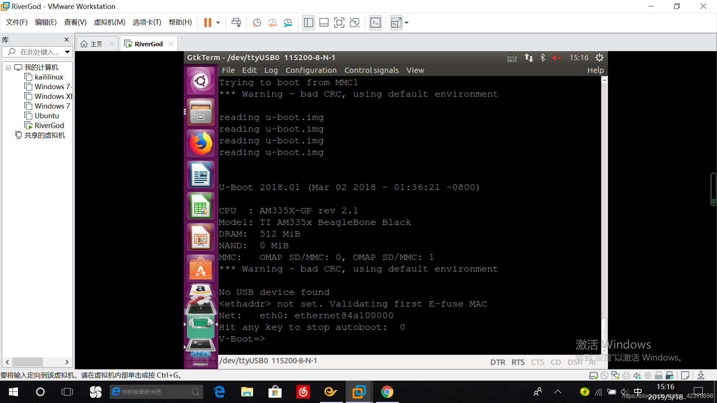
Task: Click the Ubuntu keyboard indicator
Action: 512,58
